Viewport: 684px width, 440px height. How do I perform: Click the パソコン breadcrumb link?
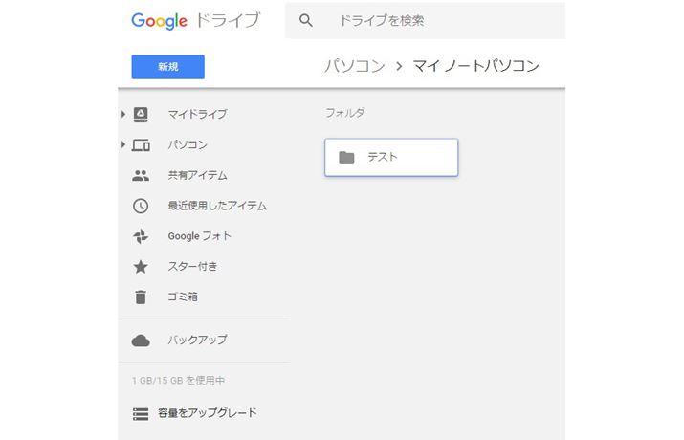tap(354, 66)
